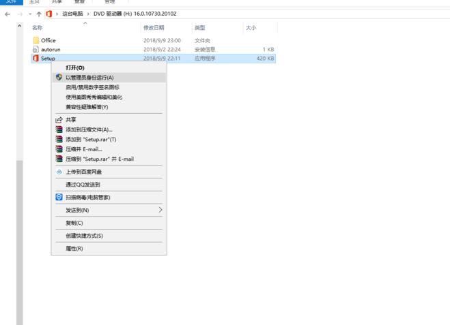Go up one folder level arrow
Viewport: 450px width, 325px height.
[39, 14]
